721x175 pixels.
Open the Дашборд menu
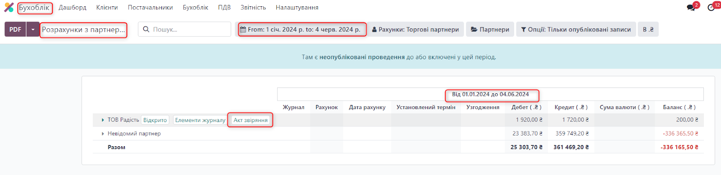(73, 8)
